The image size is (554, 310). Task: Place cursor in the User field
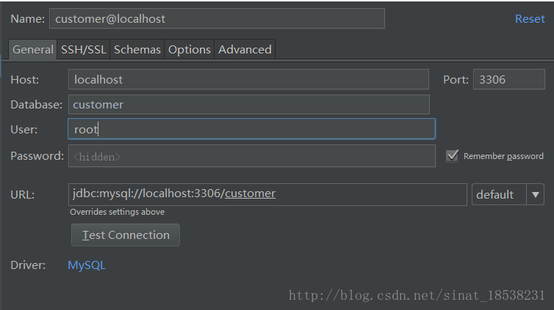251,129
